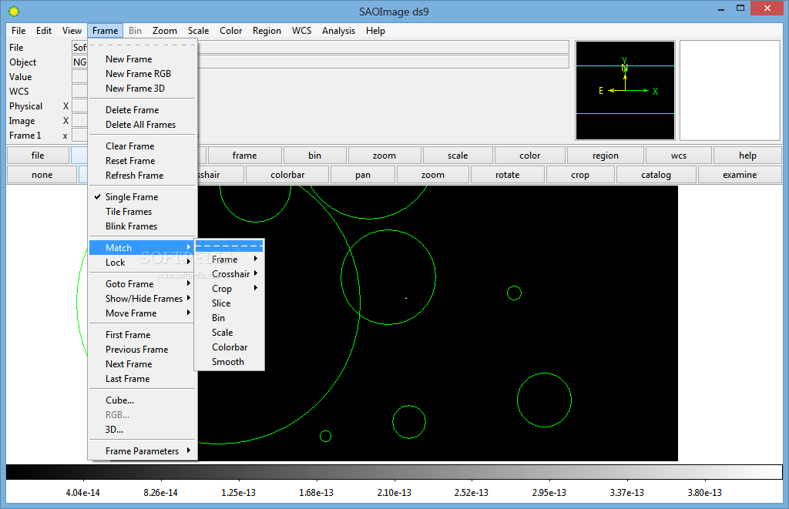Screen dimensions: 789x509
Task: Select pan edit mode button
Action: pyautogui.click(x=363, y=175)
